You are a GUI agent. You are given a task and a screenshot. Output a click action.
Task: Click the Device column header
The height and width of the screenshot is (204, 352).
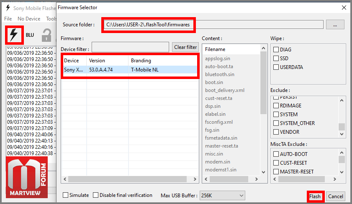(x=74, y=61)
